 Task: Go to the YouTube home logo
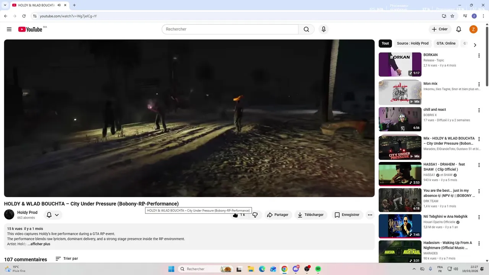[30, 29]
